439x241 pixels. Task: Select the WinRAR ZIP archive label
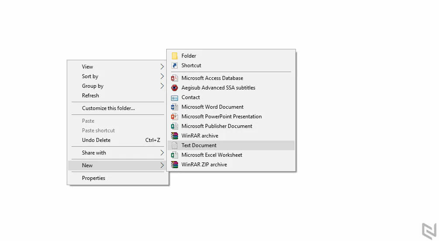[x=204, y=165]
